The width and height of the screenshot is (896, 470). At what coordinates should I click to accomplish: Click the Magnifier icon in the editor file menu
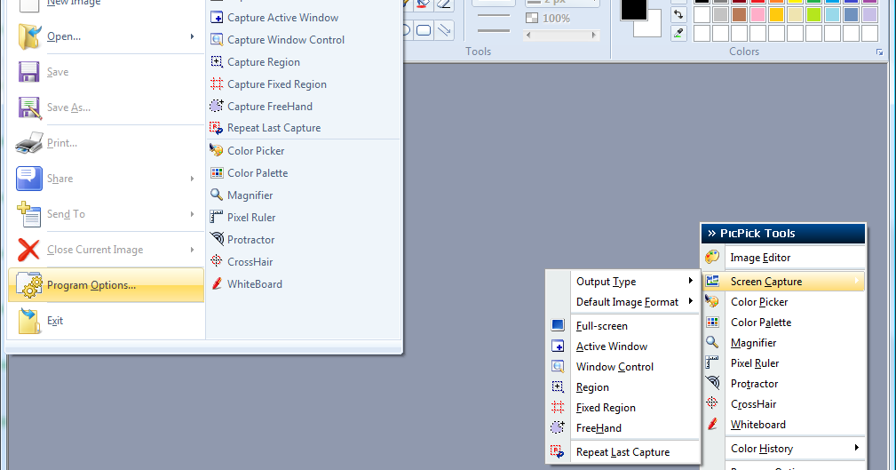click(x=217, y=195)
